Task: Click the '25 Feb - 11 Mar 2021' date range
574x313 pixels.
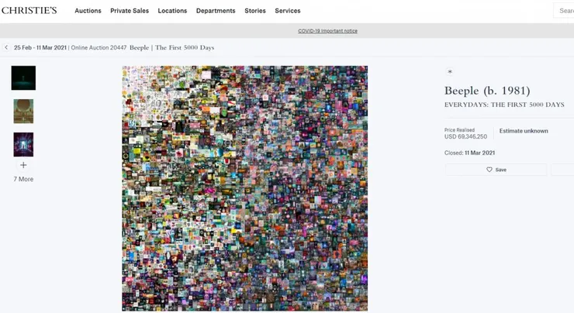Action: point(40,47)
